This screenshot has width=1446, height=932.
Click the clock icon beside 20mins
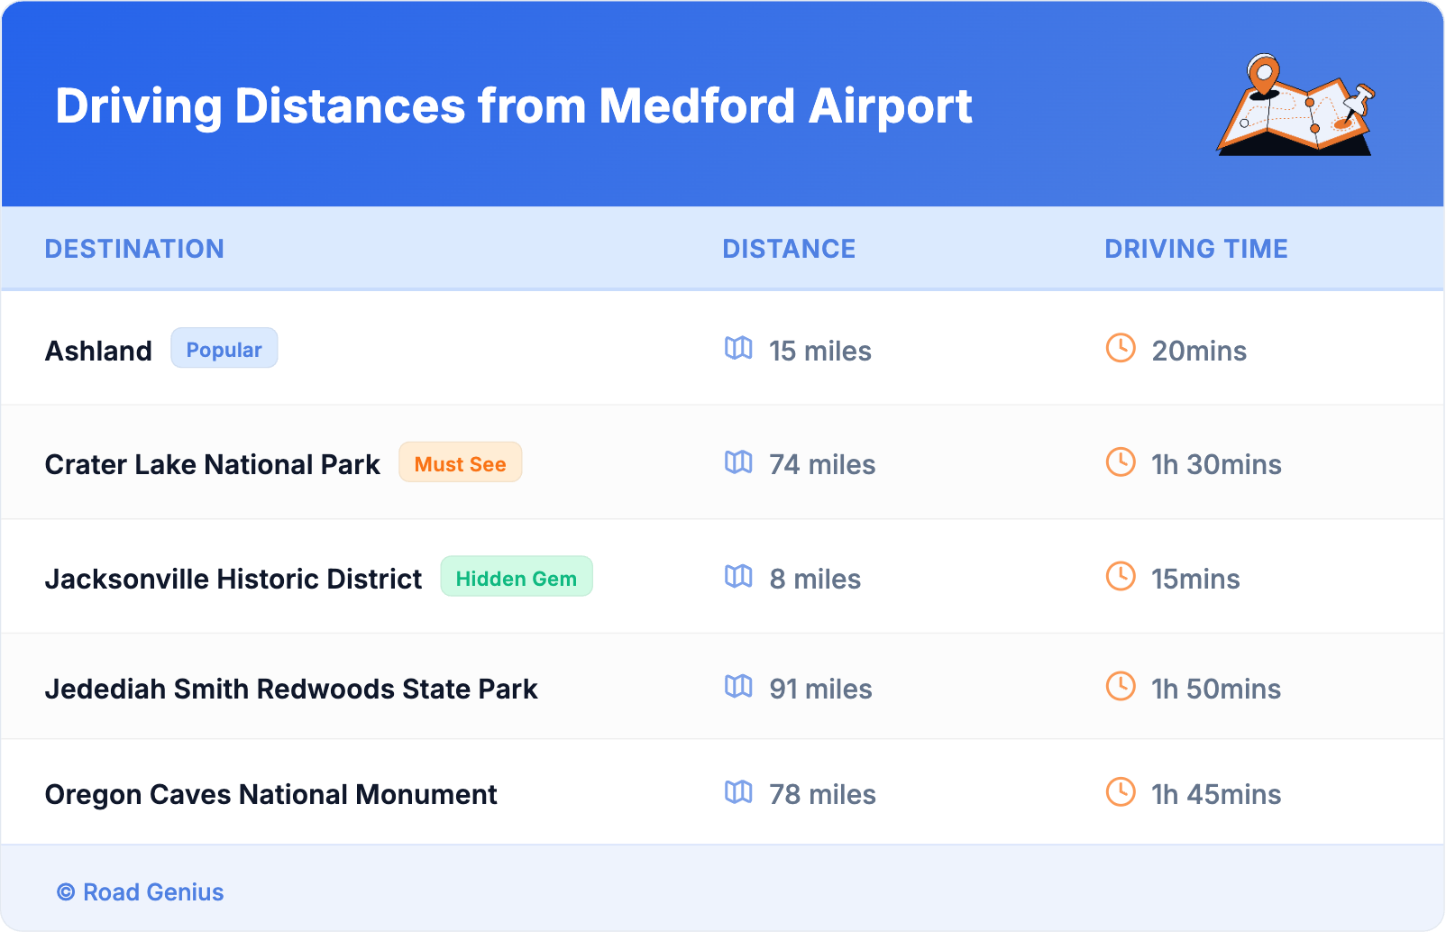point(1121,348)
